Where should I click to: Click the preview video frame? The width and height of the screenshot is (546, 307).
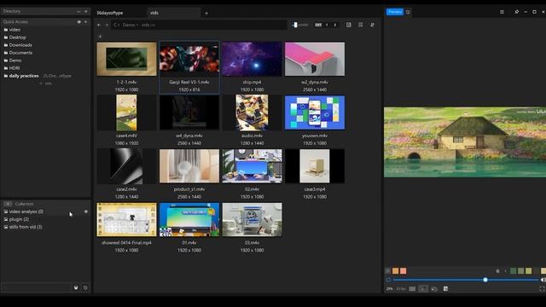[x=465, y=142]
